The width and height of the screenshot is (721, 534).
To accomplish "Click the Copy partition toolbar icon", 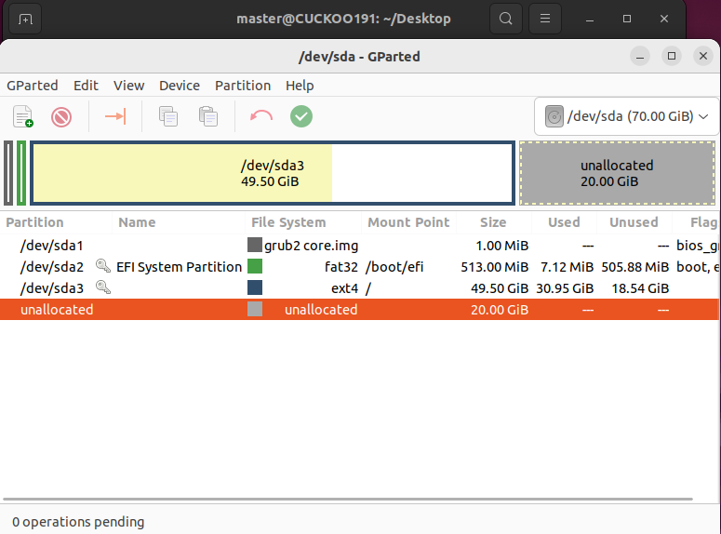I will [168, 116].
